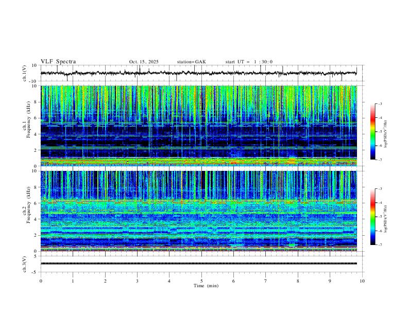
Task: Click the ch.2 'Frequency (kHz)' axis label
Action: point(28,204)
